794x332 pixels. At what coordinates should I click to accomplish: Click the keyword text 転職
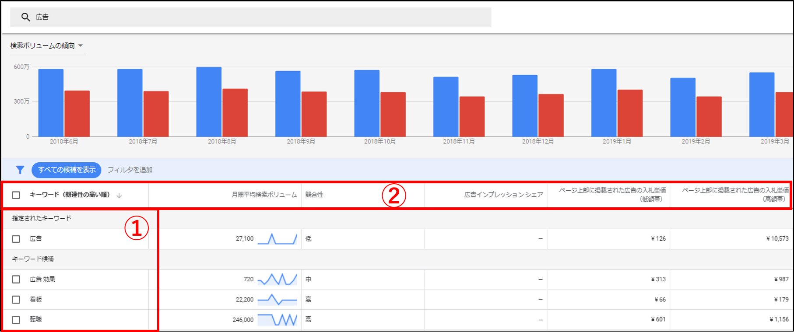36,319
